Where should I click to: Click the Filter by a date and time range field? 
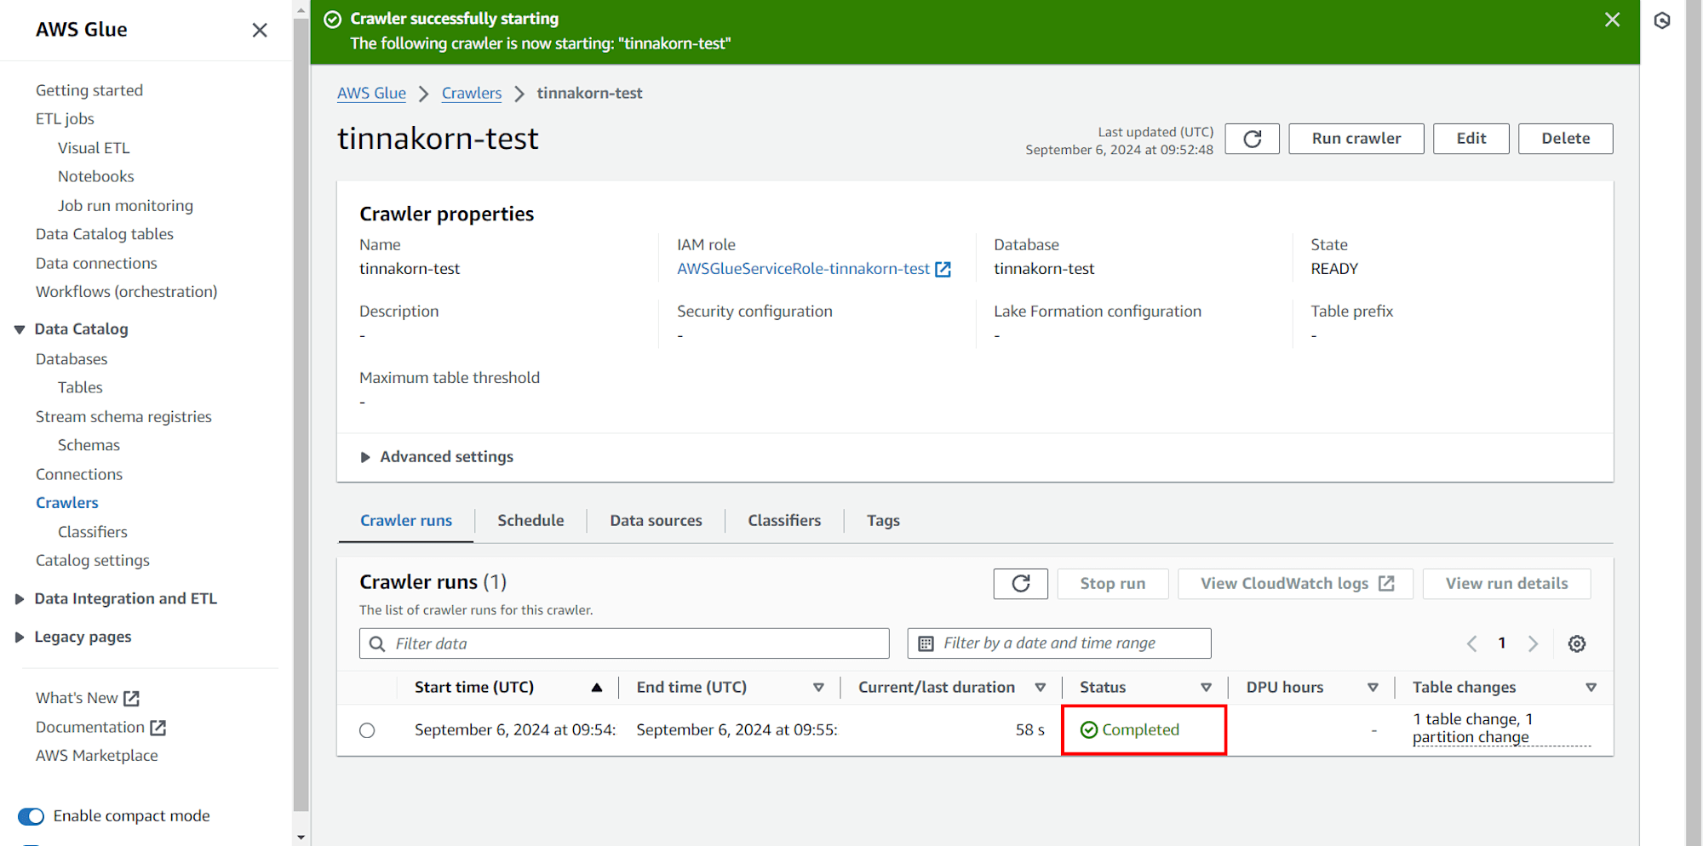[x=1059, y=644]
